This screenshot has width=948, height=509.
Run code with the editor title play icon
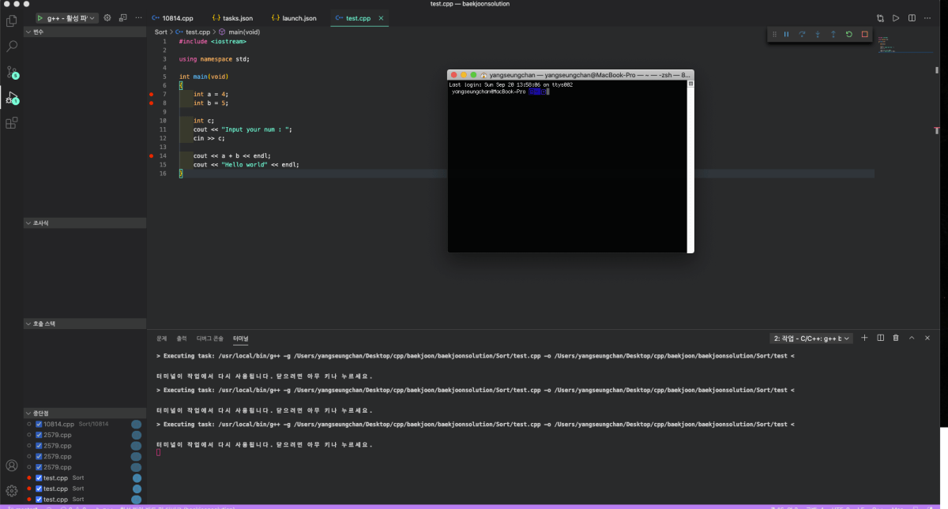(896, 17)
